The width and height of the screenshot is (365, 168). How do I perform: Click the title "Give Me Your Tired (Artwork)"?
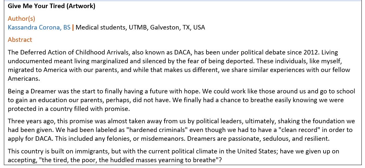[51, 6]
